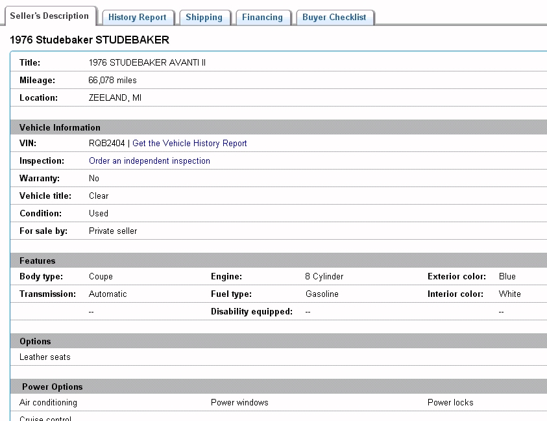Click the ZEELAND, MI location value
The width and height of the screenshot is (547, 421).
click(115, 98)
